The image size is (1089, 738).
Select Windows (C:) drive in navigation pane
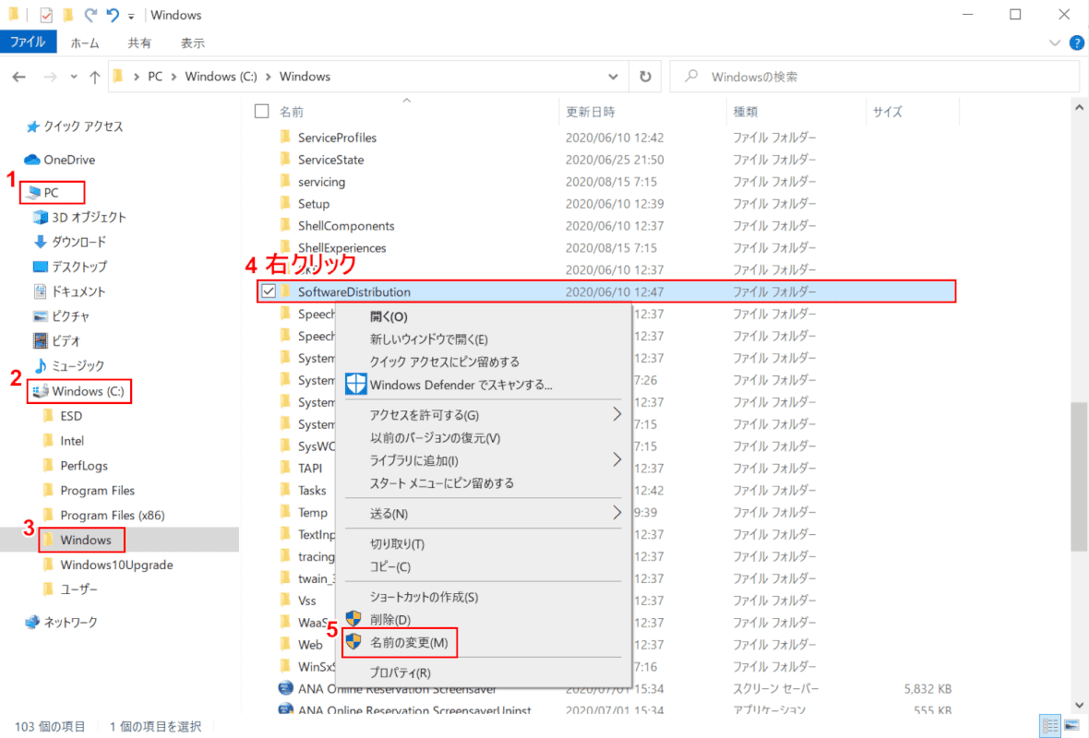tap(78, 391)
